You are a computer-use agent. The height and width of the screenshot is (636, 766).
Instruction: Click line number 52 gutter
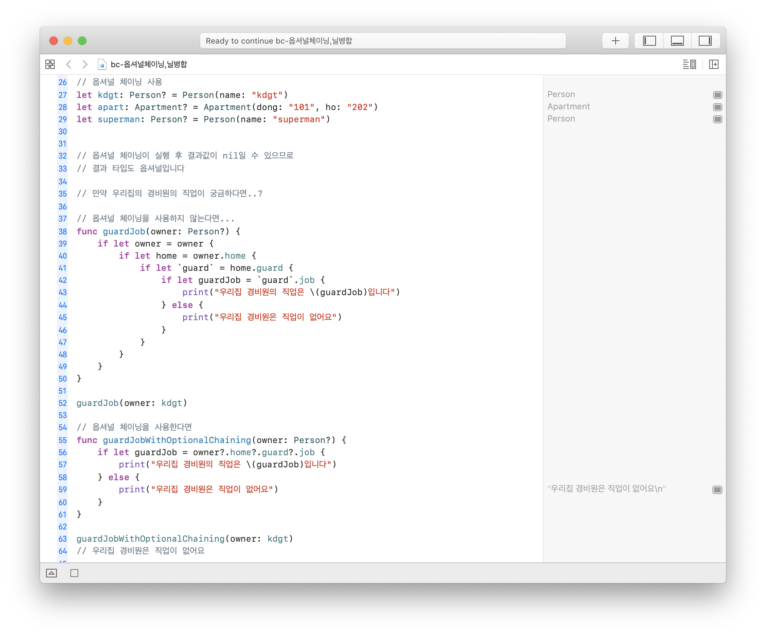point(63,403)
